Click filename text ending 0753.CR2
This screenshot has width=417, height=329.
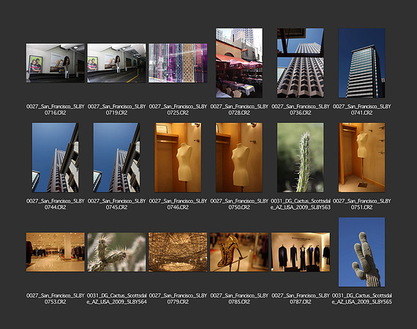click(x=56, y=298)
